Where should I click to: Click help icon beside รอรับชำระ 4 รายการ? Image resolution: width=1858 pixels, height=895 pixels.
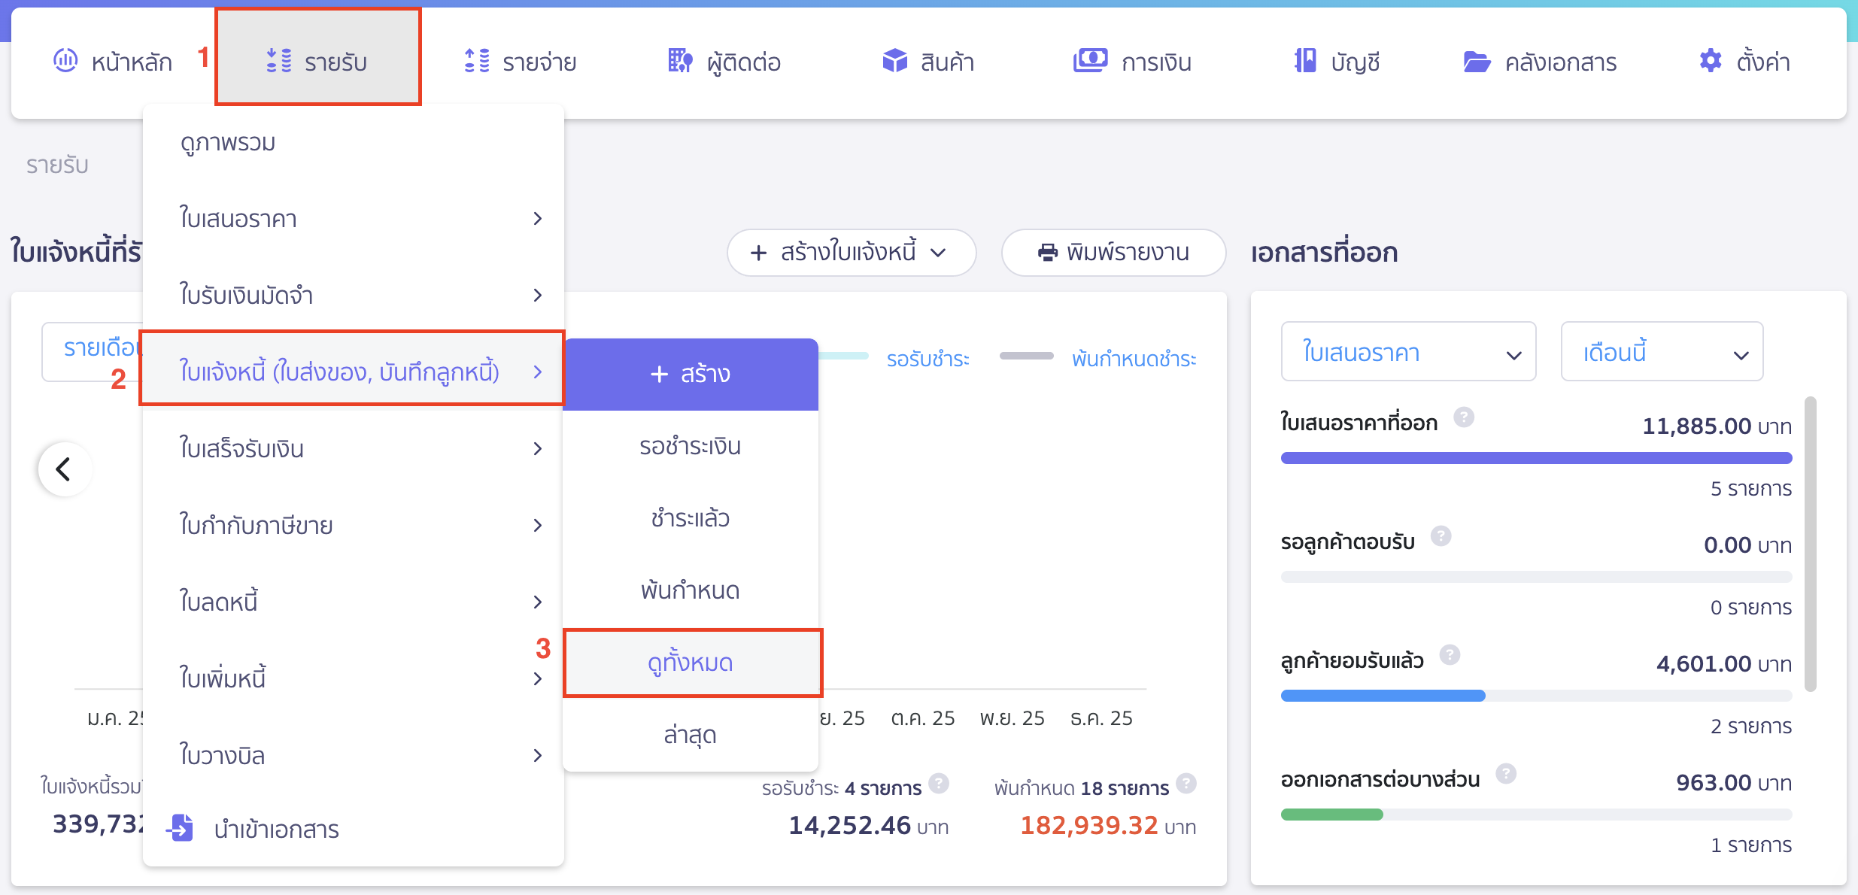(939, 784)
